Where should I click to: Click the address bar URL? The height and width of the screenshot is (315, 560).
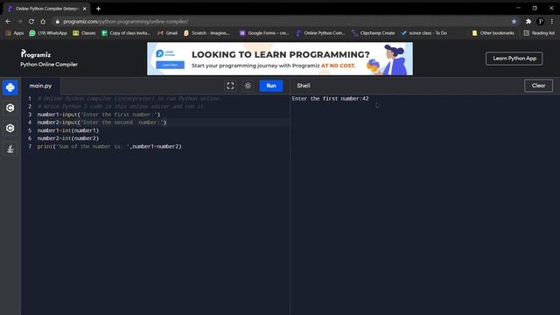click(125, 21)
